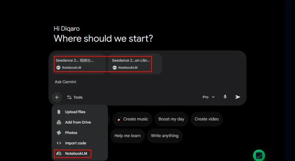Click the guitar icon on Create music
This screenshot has height=161, width=295.
click(x=119, y=119)
